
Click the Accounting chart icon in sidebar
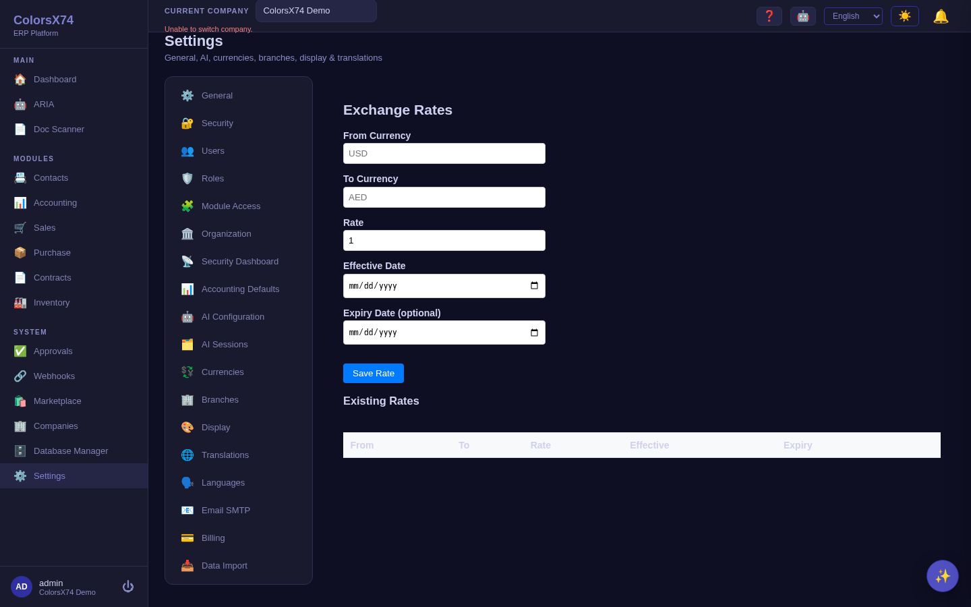pos(20,203)
